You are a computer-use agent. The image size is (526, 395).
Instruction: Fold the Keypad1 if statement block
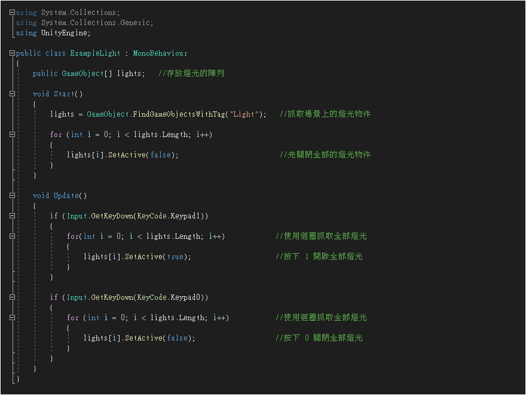pyautogui.click(x=12, y=216)
